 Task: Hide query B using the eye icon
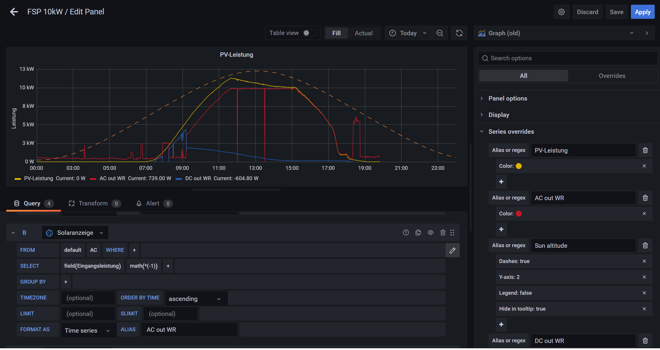click(431, 233)
